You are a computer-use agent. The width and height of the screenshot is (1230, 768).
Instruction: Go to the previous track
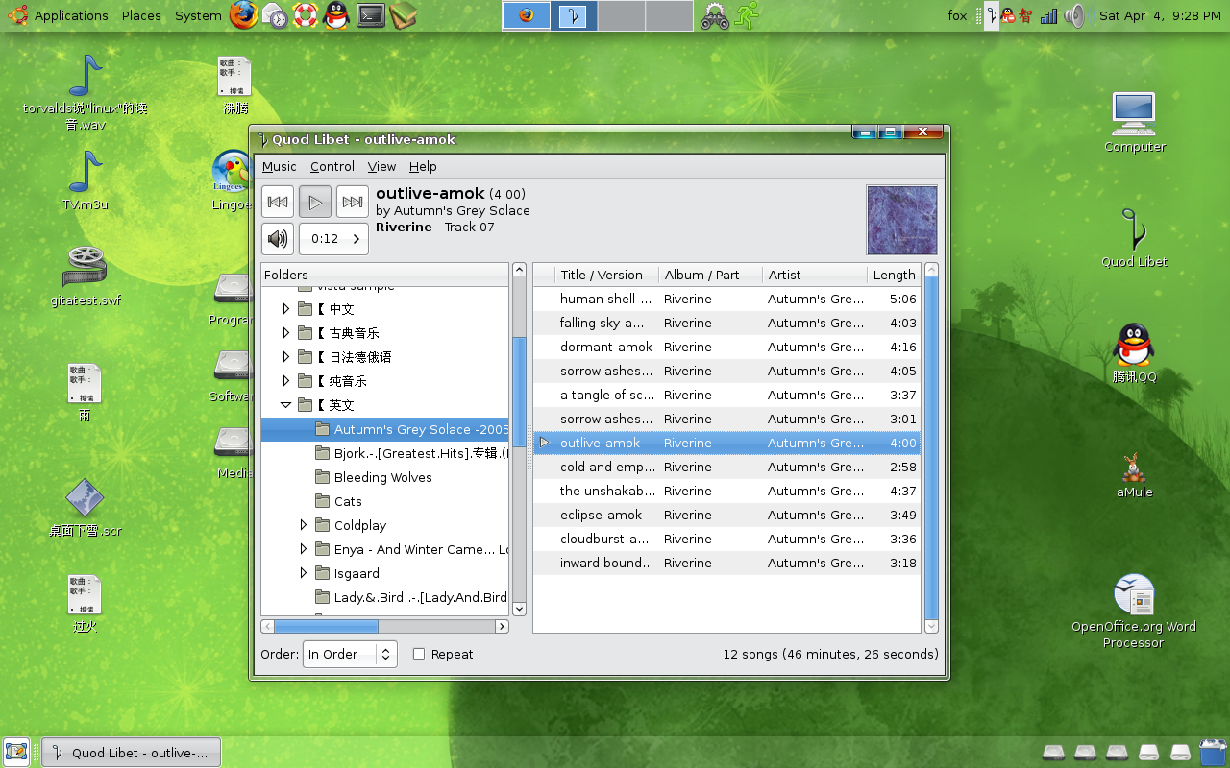[278, 202]
